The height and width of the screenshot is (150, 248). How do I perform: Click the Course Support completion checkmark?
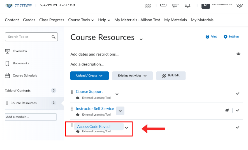point(238,93)
